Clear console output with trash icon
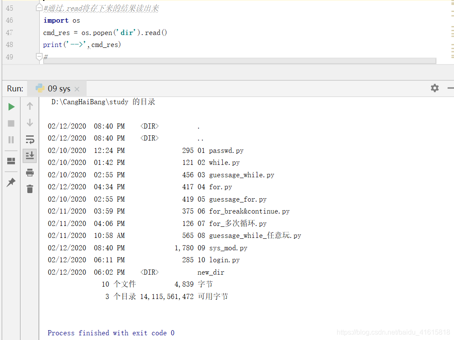 click(30, 189)
